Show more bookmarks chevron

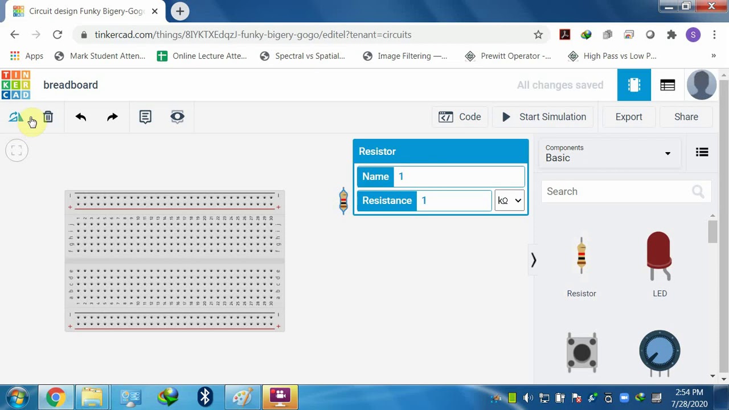click(713, 56)
